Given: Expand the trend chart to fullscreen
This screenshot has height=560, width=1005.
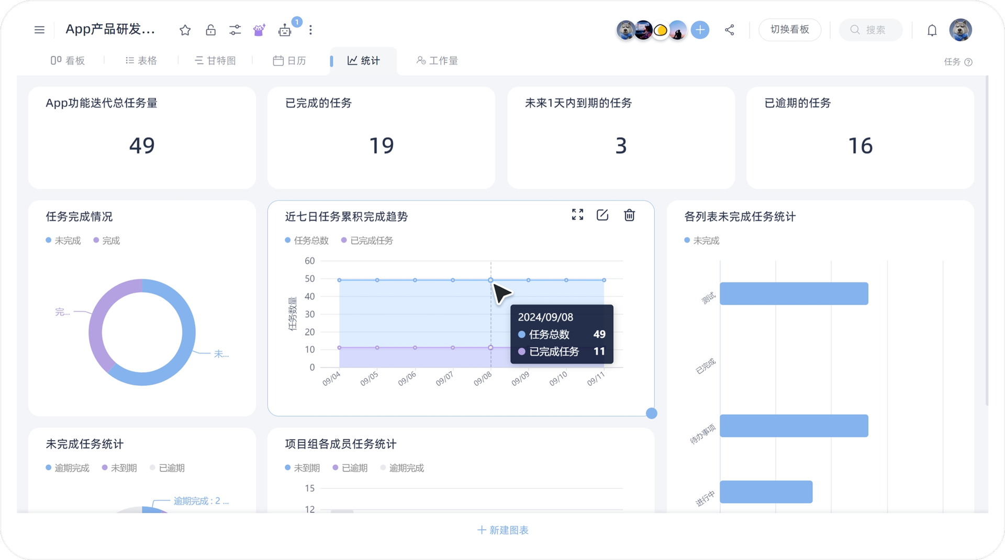Looking at the screenshot, I should pyautogui.click(x=577, y=215).
